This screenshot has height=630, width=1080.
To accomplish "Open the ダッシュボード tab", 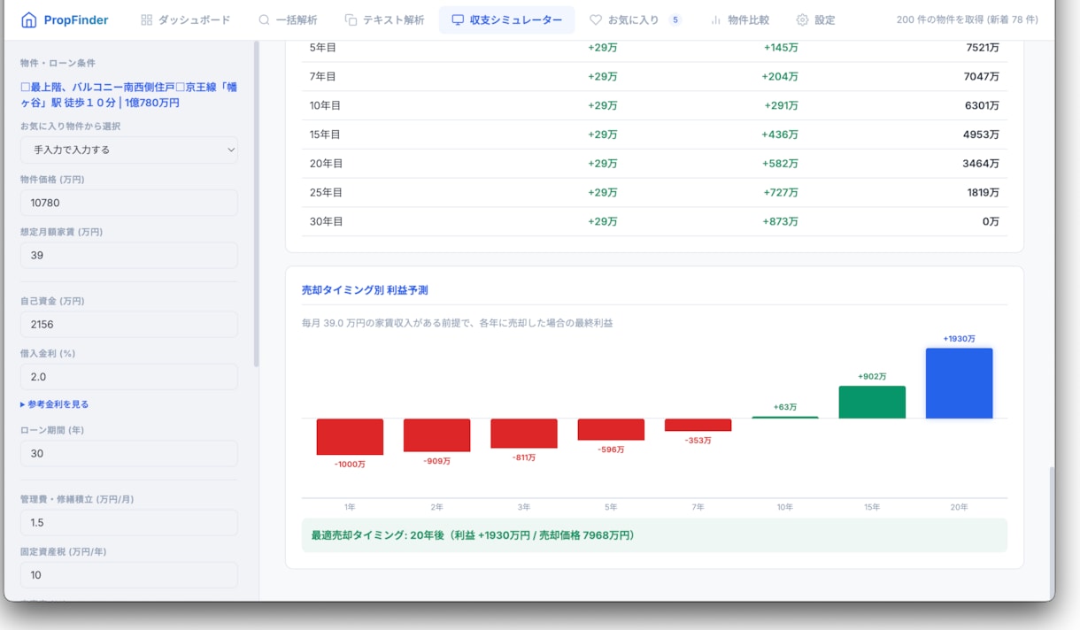I will tap(185, 19).
